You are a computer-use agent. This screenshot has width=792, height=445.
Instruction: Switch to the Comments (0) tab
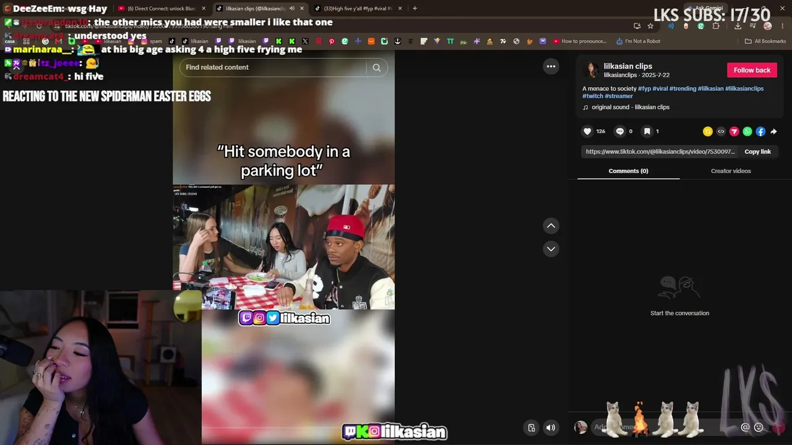pyautogui.click(x=628, y=171)
